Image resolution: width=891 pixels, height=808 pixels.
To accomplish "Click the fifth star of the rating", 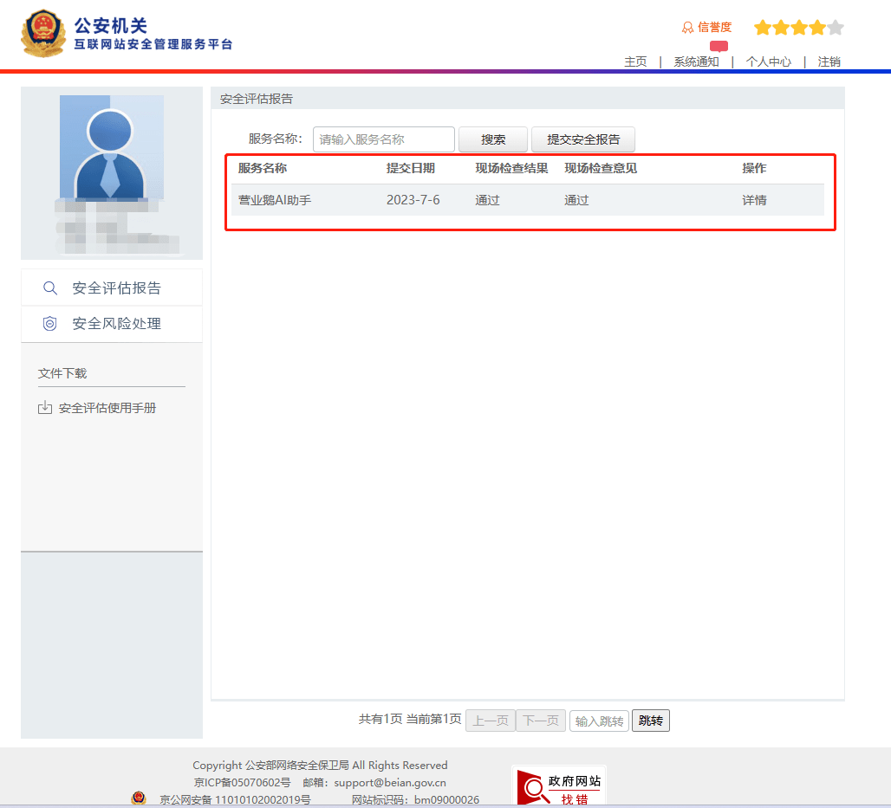I will click(837, 27).
